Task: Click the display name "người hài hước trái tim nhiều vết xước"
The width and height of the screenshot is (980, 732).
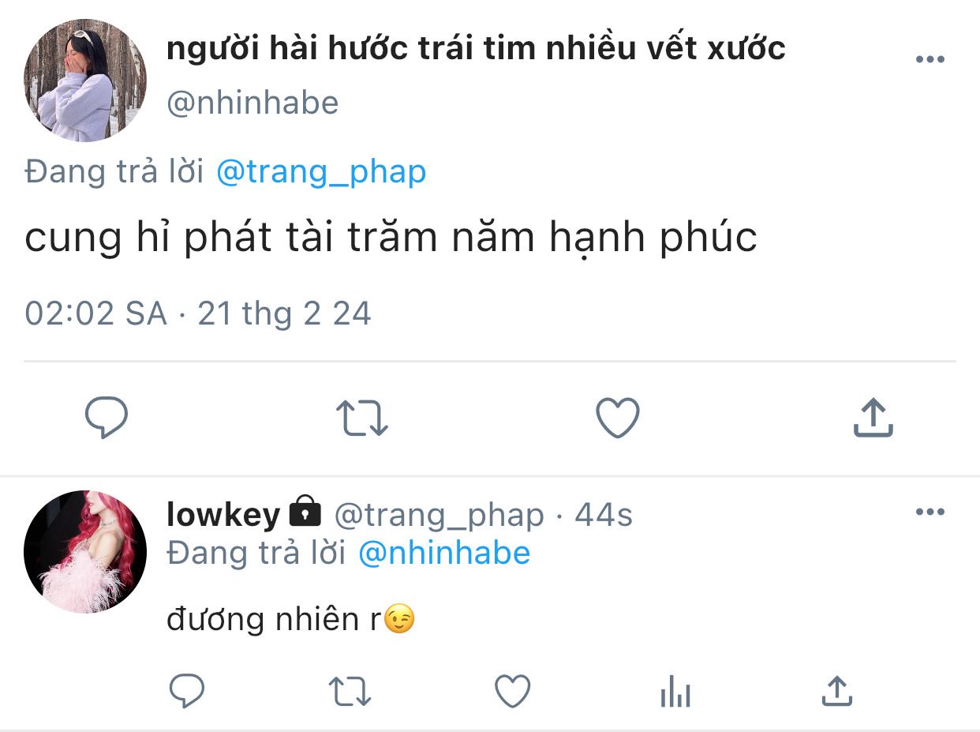Action: (476, 49)
